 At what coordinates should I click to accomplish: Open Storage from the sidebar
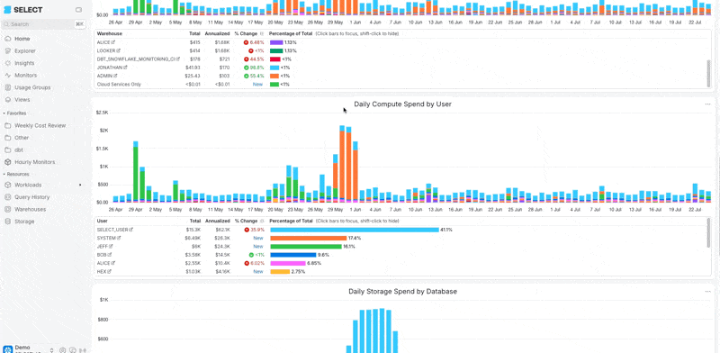24,222
